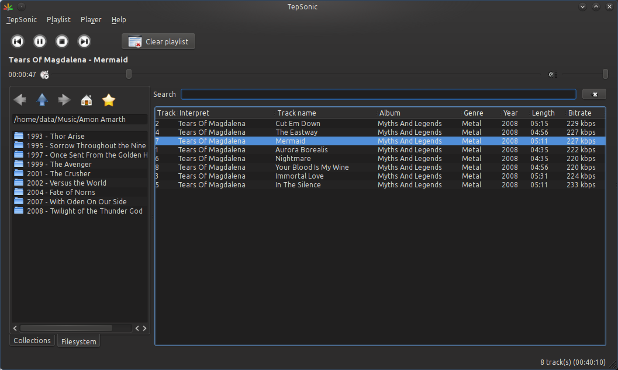Select the track The Eastway
The width and height of the screenshot is (618, 370).
tap(381, 132)
